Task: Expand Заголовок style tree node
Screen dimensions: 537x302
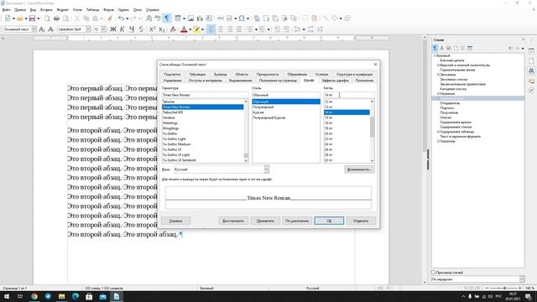Action: click(438, 75)
